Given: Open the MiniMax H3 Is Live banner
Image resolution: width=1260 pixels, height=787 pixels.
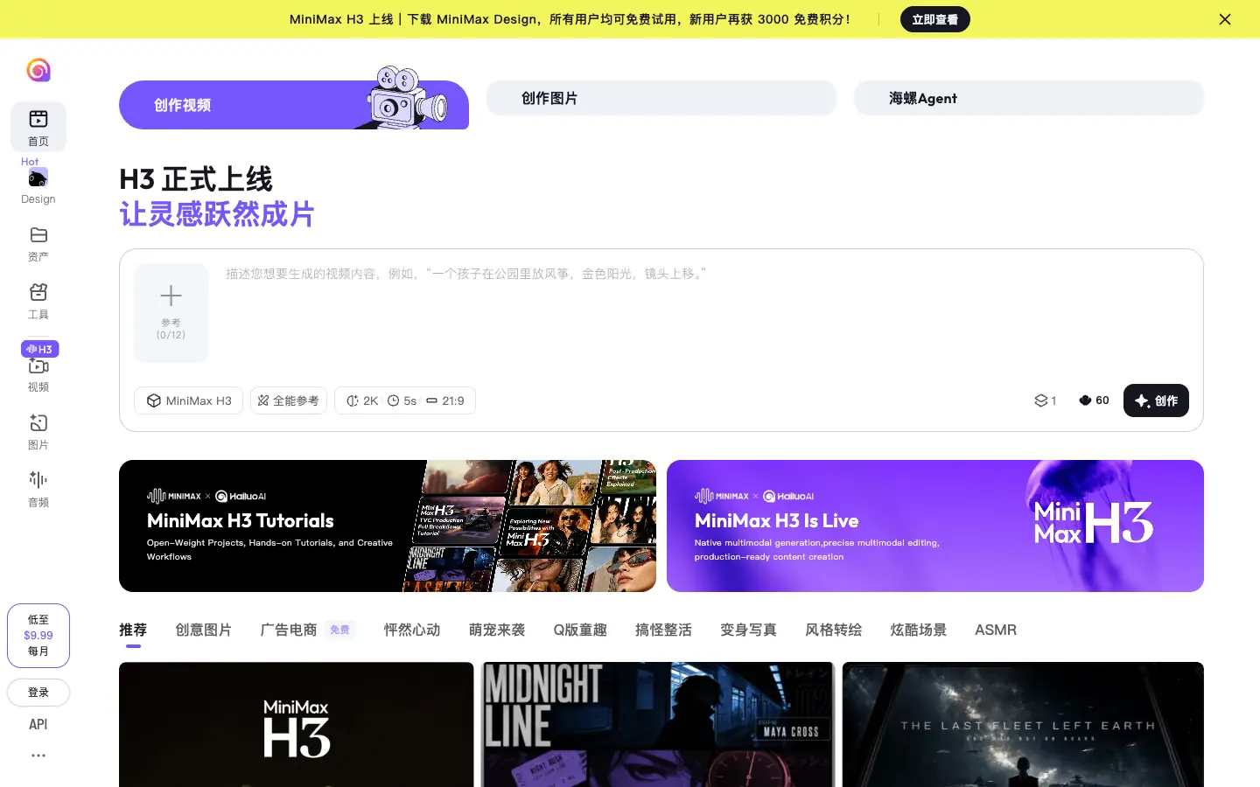Looking at the screenshot, I should coord(935,526).
